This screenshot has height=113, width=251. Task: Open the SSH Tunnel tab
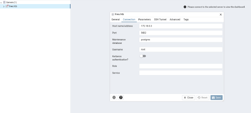(160, 19)
